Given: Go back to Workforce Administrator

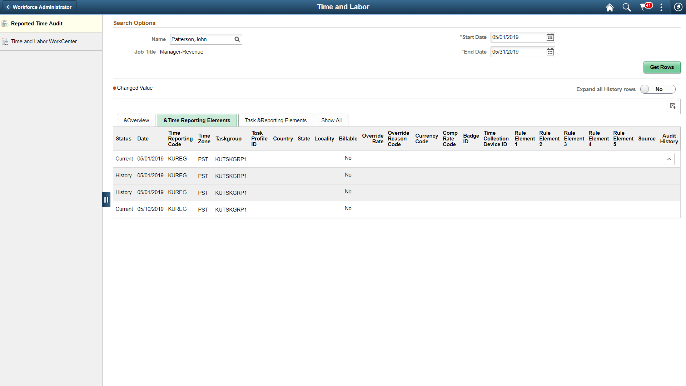Looking at the screenshot, I should point(39,7).
